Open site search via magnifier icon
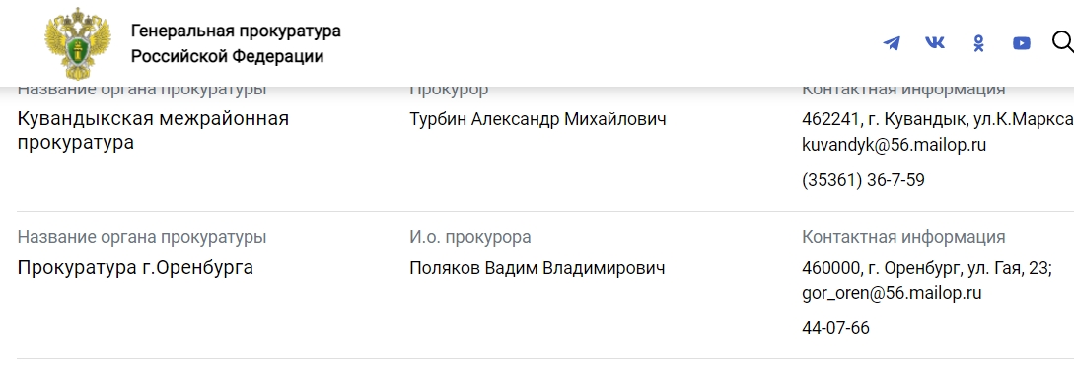This screenshot has height=373, width=1074. (1062, 42)
